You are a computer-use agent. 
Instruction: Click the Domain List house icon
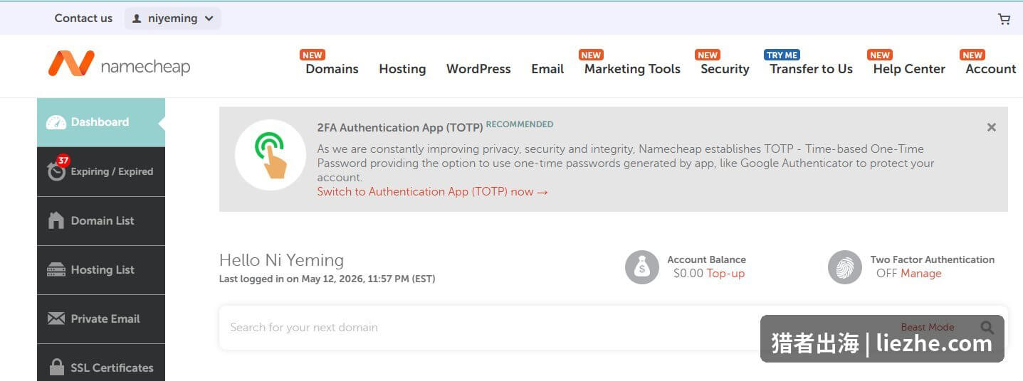coord(56,220)
